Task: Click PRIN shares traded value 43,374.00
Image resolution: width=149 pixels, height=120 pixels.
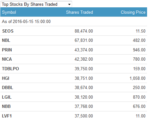Action: (84, 50)
